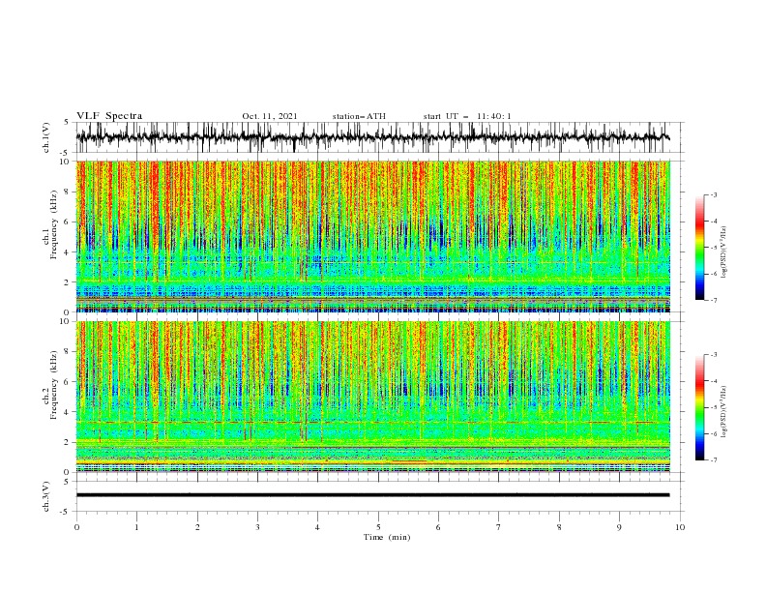
Task: Click the ch.2 PSD color scale bar
Action: (x=699, y=407)
